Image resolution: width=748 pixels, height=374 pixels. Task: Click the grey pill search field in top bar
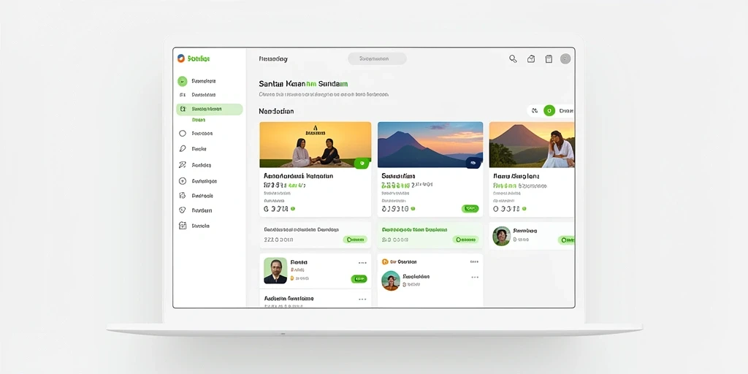click(377, 58)
